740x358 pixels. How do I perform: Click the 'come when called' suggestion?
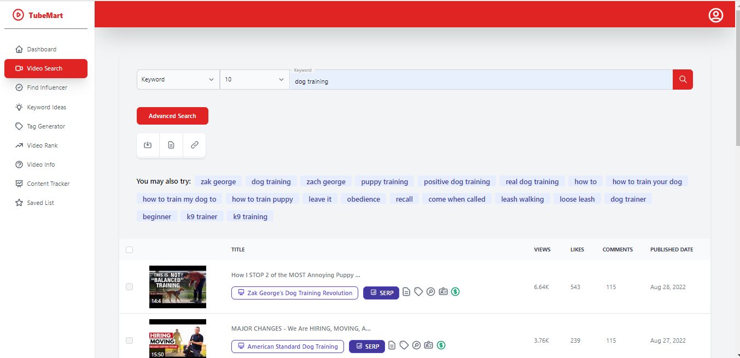coord(457,199)
